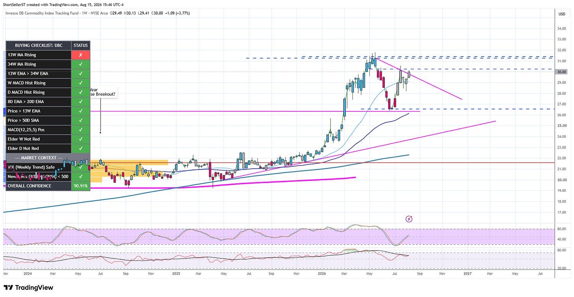
Task: Click the Elder D Not Red label
Action: 23,148
